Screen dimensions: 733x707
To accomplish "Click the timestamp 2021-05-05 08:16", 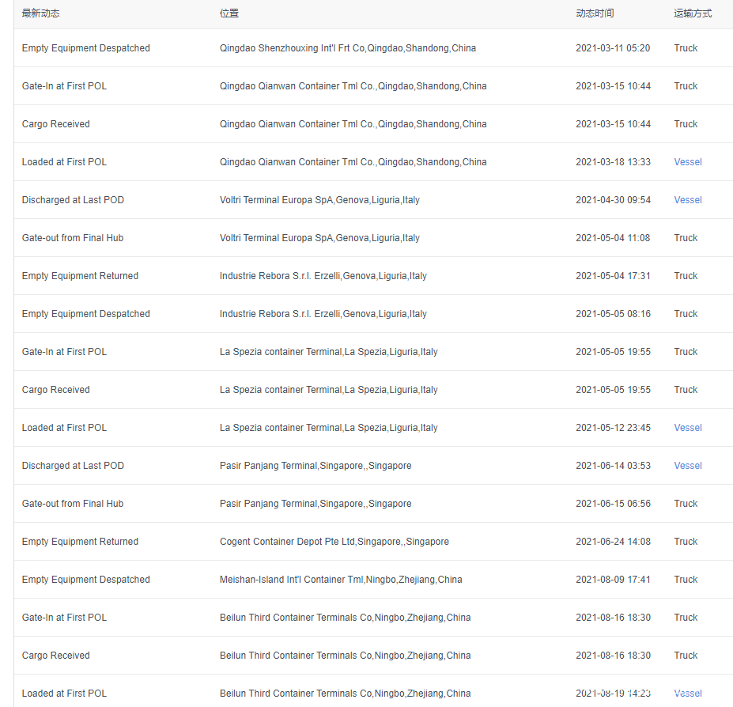I will [613, 314].
